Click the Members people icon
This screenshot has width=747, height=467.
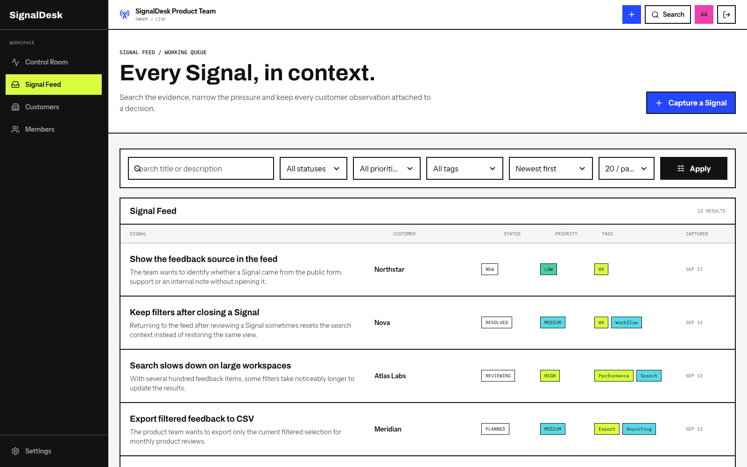click(x=15, y=129)
